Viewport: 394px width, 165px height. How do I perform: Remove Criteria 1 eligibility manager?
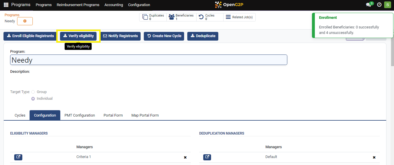pos(185,157)
